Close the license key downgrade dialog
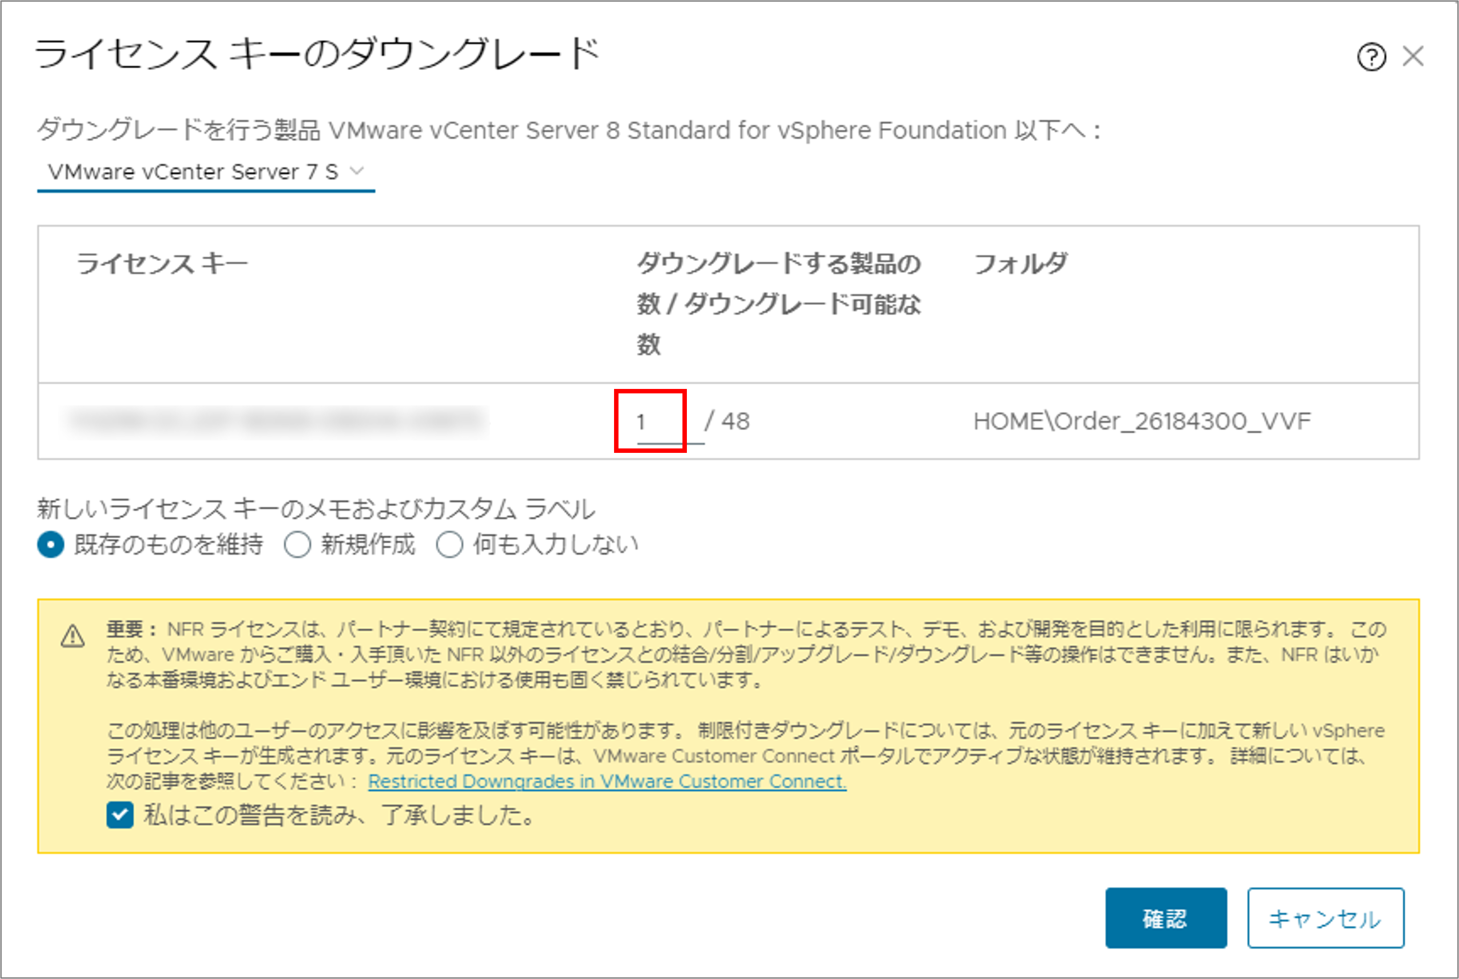 click(1413, 56)
